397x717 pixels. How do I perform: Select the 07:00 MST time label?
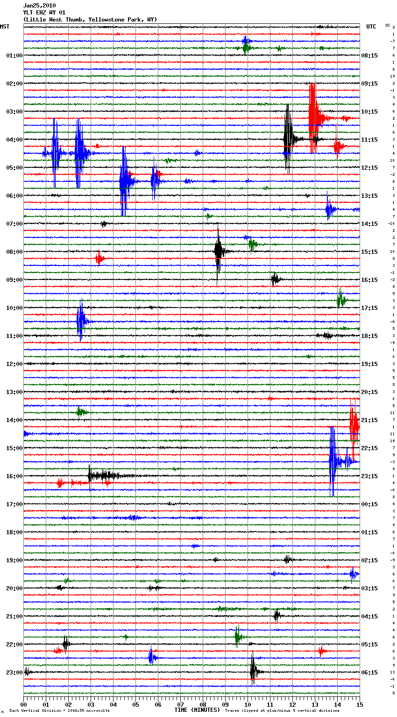pyautogui.click(x=14, y=224)
